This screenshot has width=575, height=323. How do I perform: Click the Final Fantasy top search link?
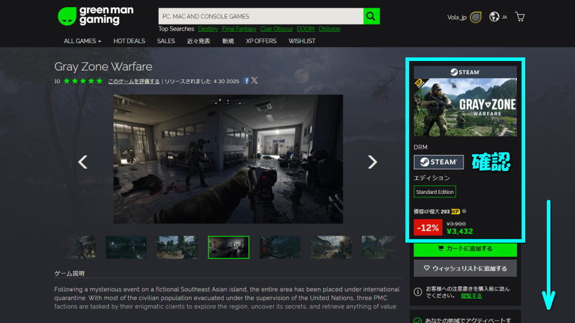tap(239, 29)
